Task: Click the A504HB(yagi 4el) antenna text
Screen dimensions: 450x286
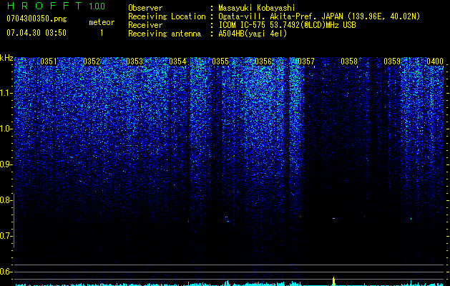Action: coord(253,34)
